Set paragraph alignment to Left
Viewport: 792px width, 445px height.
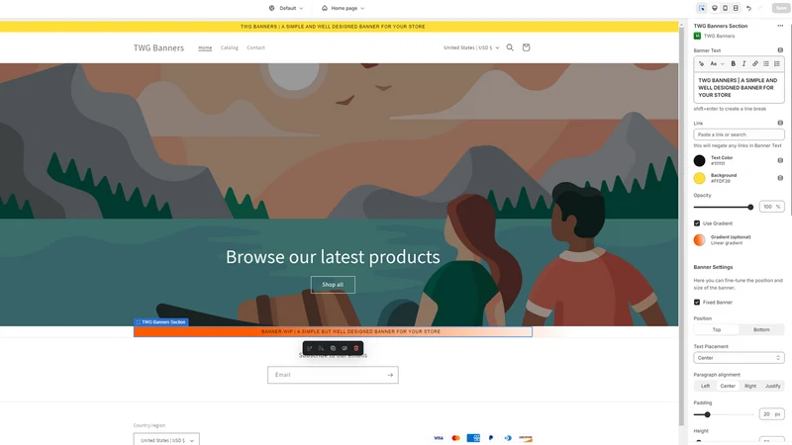pyautogui.click(x=705, y=386)
